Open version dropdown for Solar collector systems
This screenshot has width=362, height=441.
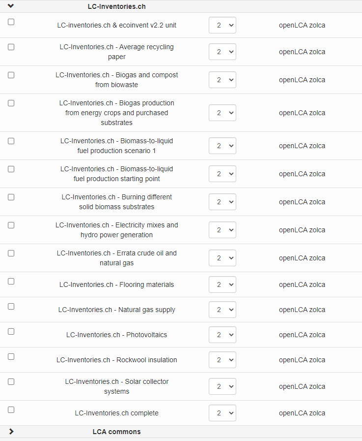[x=222, y=386]
